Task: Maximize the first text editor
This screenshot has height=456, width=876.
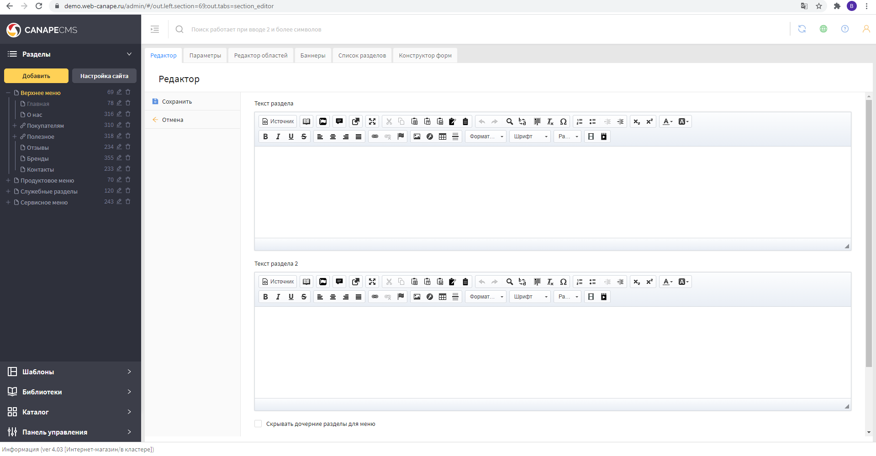Action: 372,121
